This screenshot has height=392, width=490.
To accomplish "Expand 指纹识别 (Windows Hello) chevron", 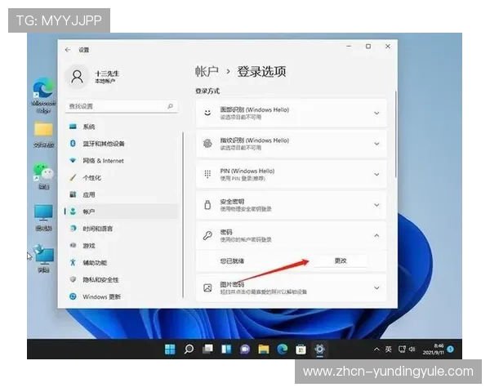I will [x=376, y=144].
